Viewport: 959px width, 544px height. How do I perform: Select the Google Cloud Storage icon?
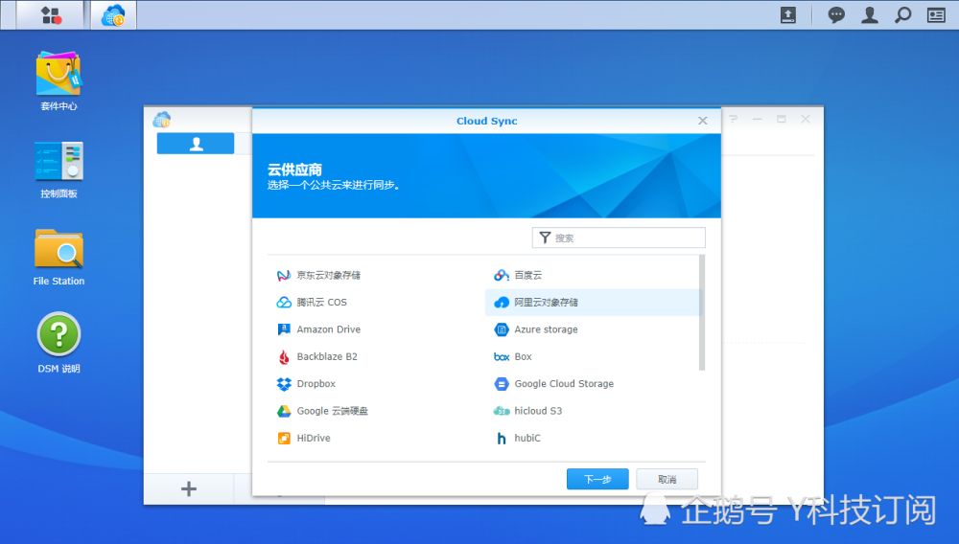click(x=502, y=384)
